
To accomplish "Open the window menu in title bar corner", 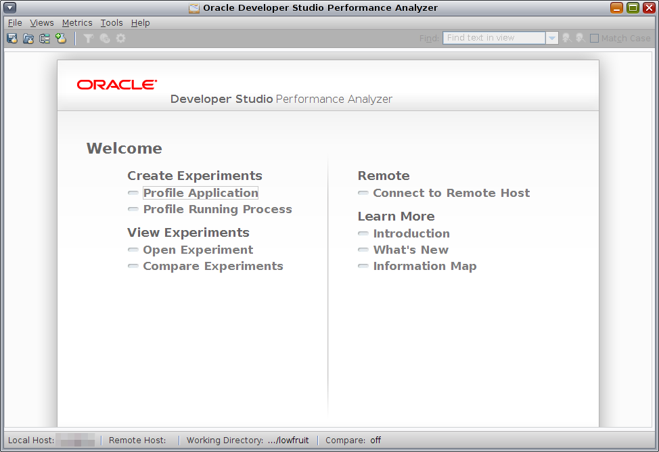I will [9, 7].
